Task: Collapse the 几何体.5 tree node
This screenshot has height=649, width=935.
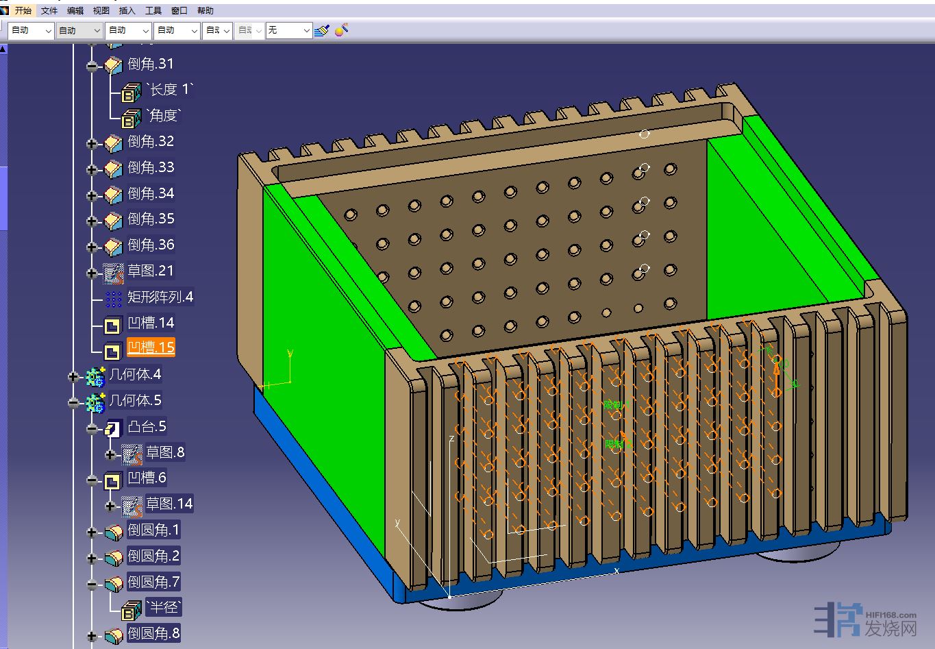Action: pyautogui.click(x=73, y=402)
